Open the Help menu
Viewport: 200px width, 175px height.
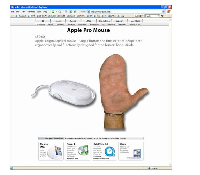tap(45, 12)
